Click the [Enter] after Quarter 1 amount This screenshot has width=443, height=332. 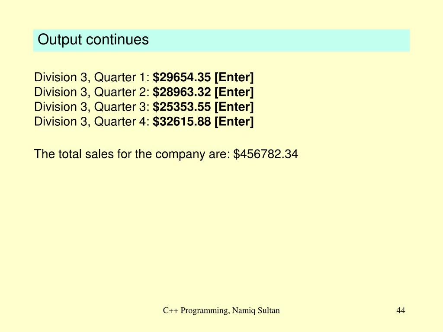(x=234, y=77)
